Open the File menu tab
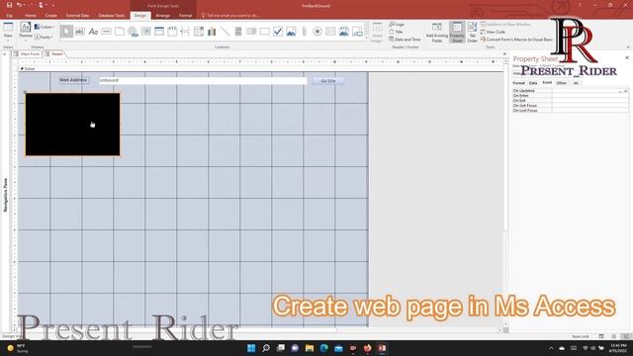This screenshot has height=356, width=633. pyautogui.click(x=10, y=16)
